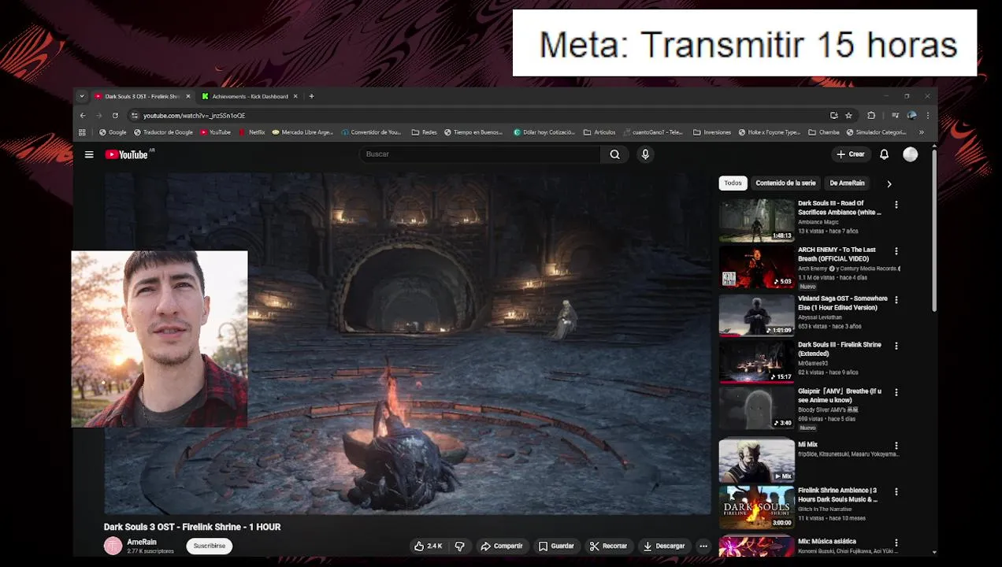Image resolution: width=1002 pixels, height=567 pixels.
Task: Open options for Mi Mix playlist
Action: click(x=896, y=446)
